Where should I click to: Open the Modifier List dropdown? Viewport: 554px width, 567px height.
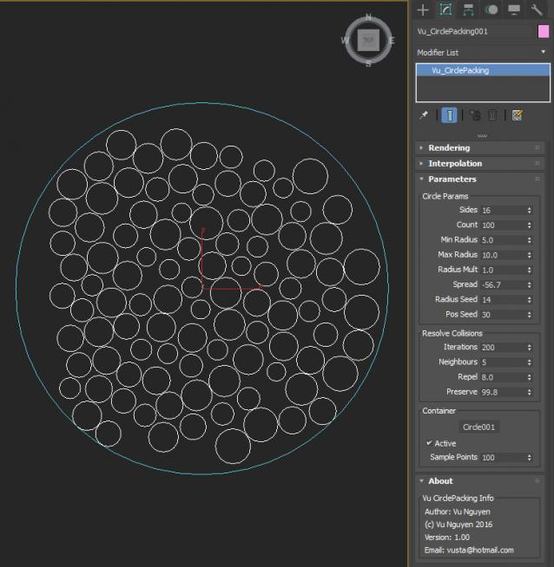[x=482, y=52]
